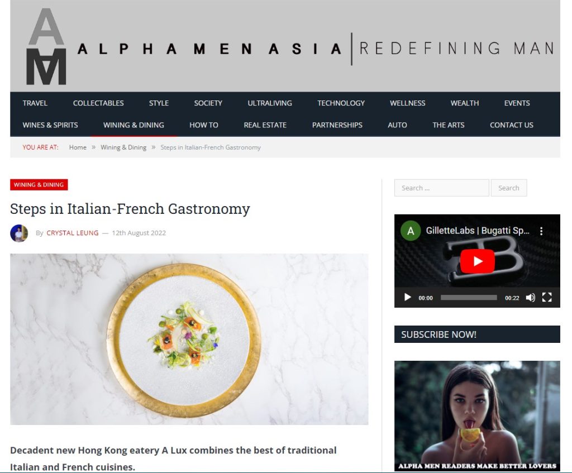Click the Search button in sidebar

[509, 188]
